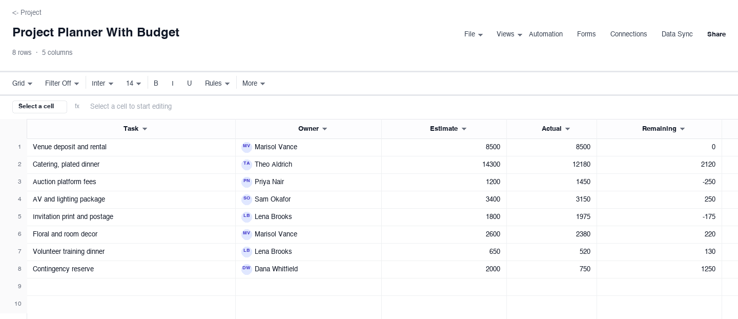The width and height of the screenshot is (738, 319).
Task: Click LB avatar in Volunteer training dinner row
Action: pos(247,252)
